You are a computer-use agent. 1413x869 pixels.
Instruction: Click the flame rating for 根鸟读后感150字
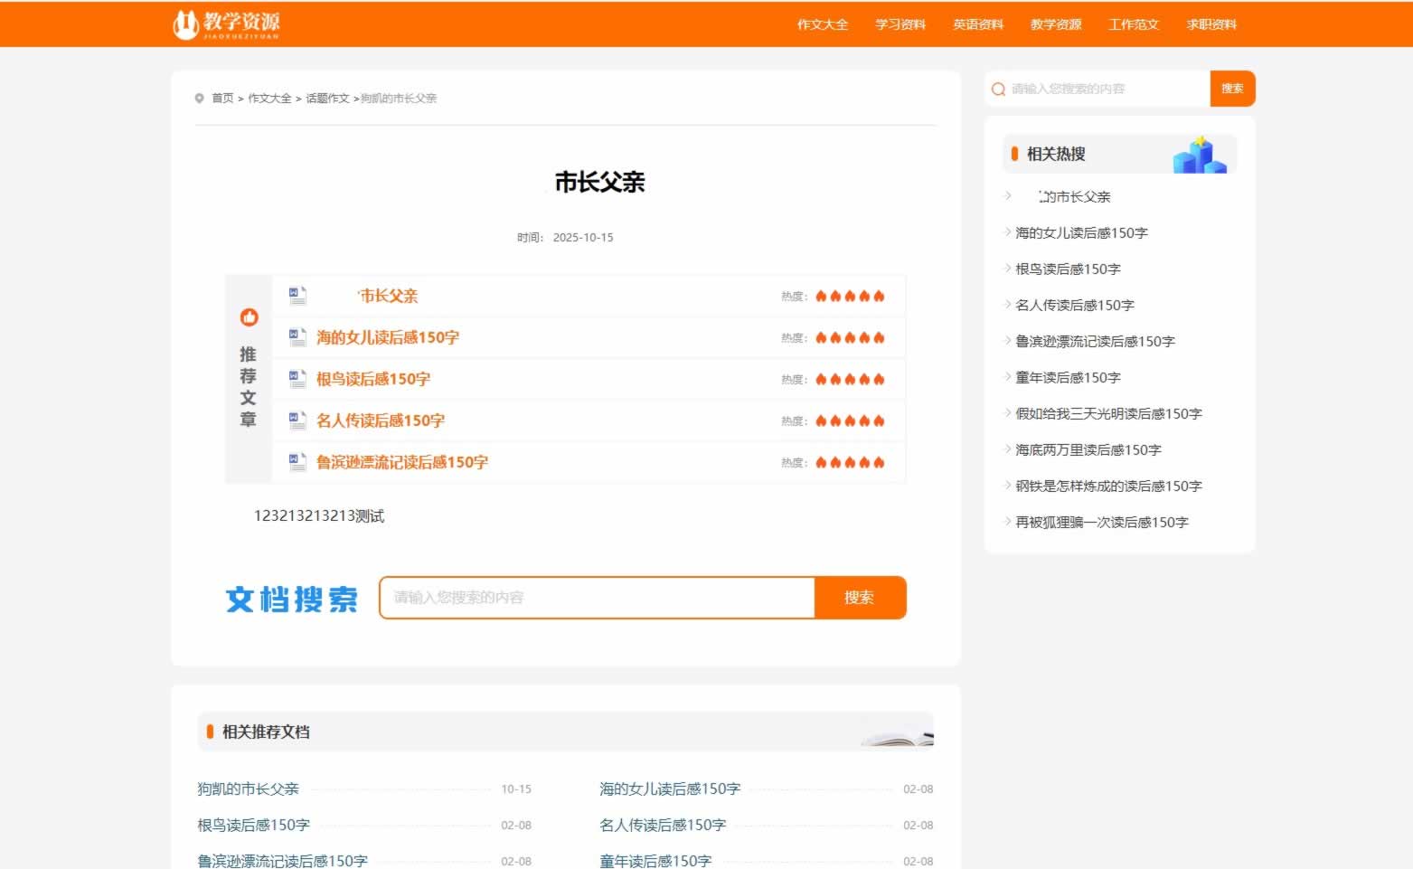(849, 380)
